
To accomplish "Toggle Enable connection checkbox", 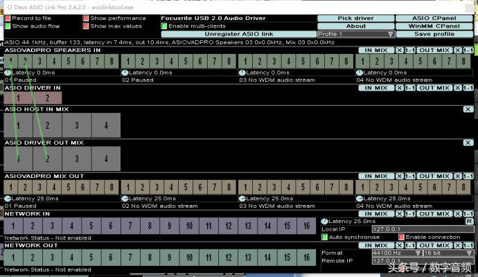I will pos(401,237).
